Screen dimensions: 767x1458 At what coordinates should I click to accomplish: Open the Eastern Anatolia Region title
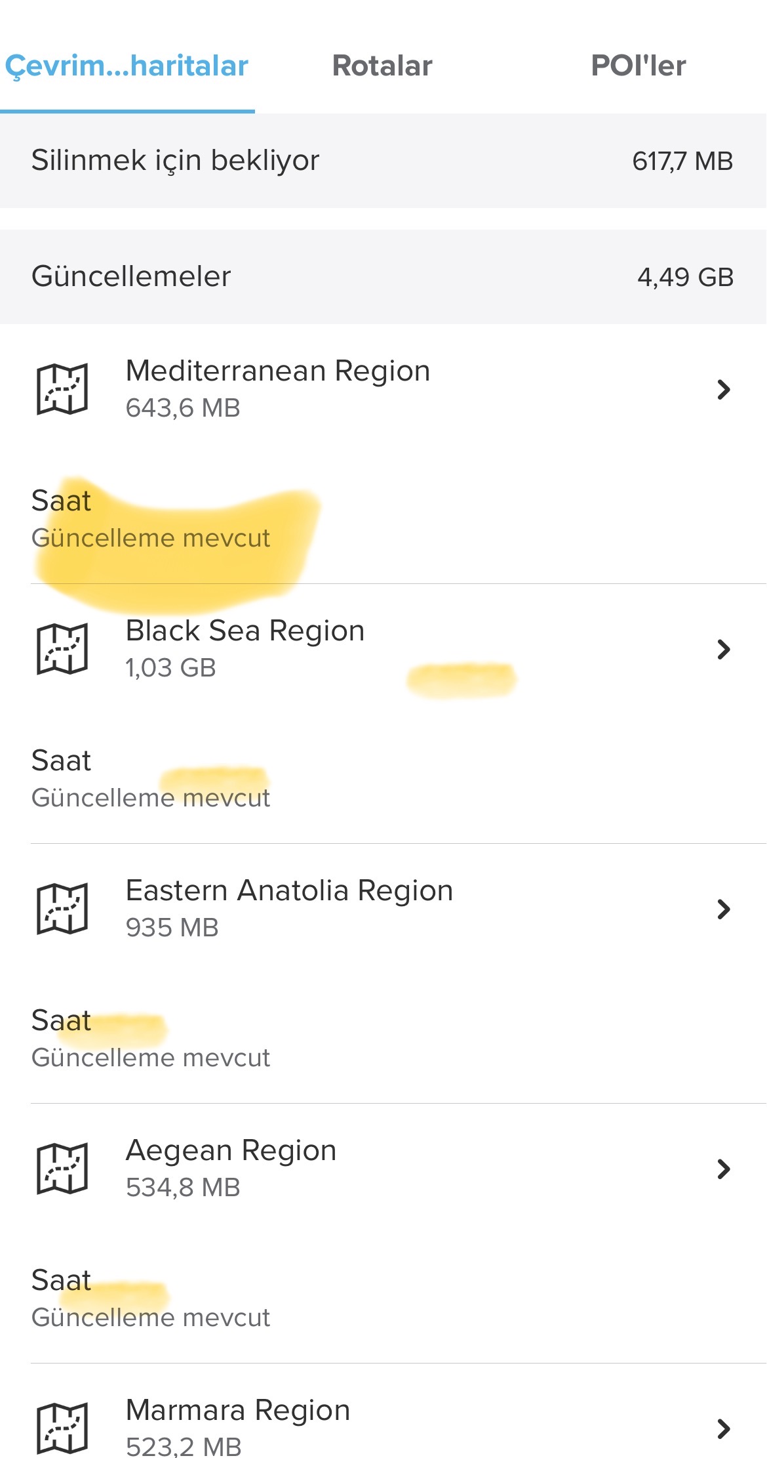click(x=289, y=891)
